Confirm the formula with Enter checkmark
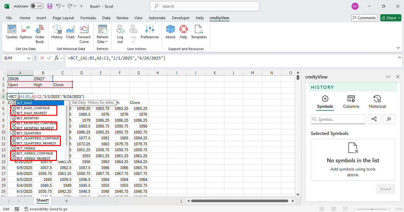This screenshot has height=212, width=404. click(49, 58)
